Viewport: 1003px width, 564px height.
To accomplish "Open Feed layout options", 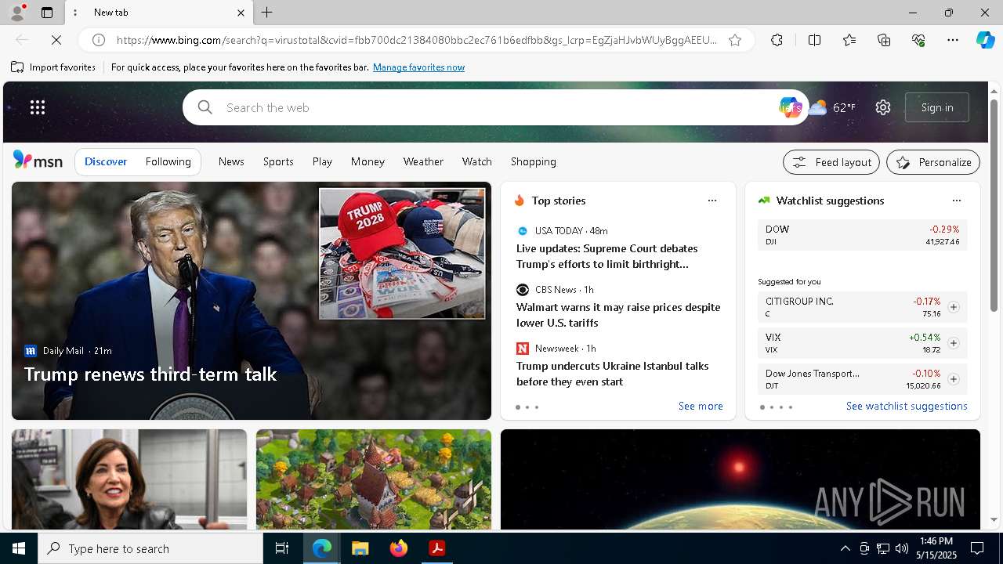I will (x=831, y=162).
